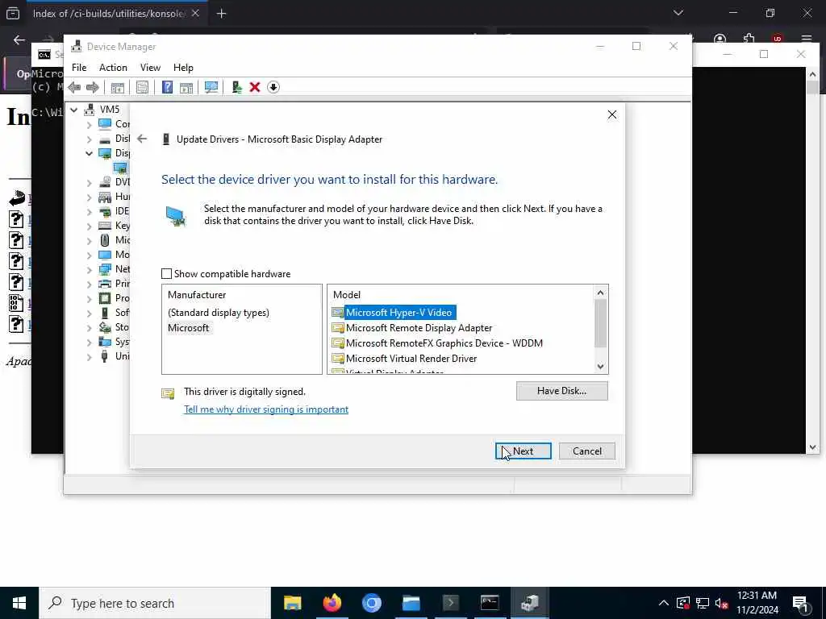This screenshot has width=826, height=619.
Task: Expand the IDE controllers tree node
Action: point(89,211)
